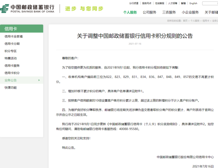The image size is (218, 168).
Task: Open the 特惠活动 sidebar item
Action: pos(10,58)
